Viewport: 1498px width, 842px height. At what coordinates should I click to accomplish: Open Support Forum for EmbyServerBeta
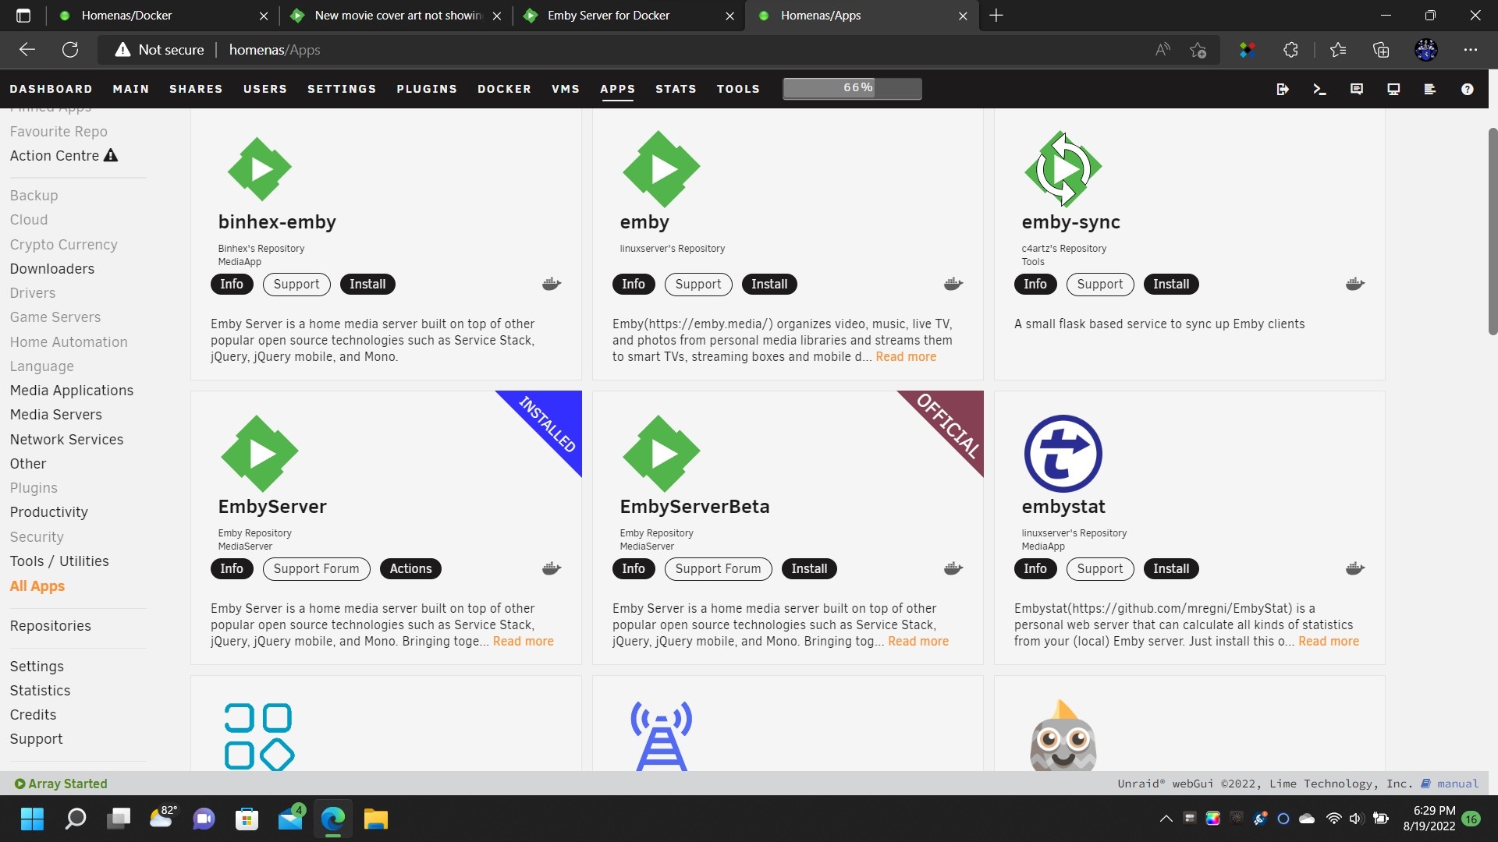click(x=718, y=568)
